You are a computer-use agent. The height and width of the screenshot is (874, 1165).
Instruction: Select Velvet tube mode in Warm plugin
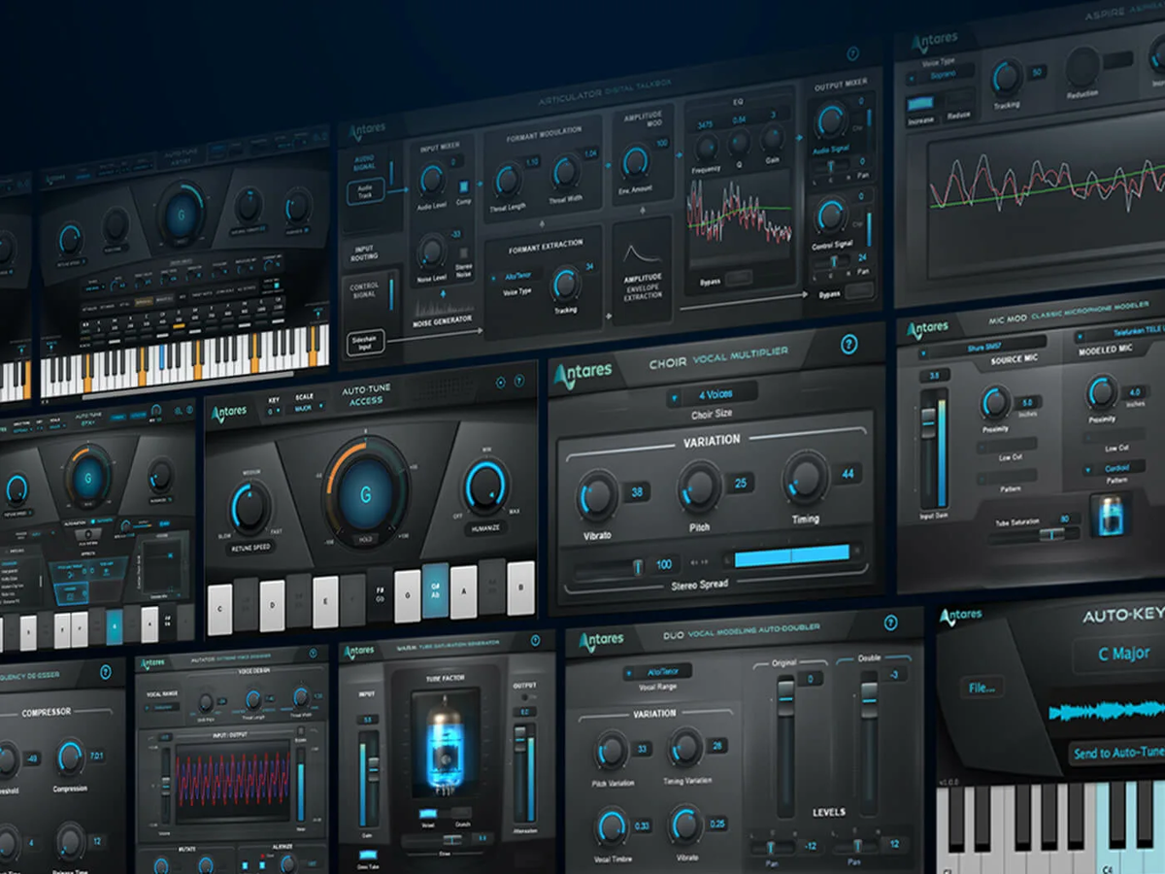pyautogui.click(x=426, y=813)
